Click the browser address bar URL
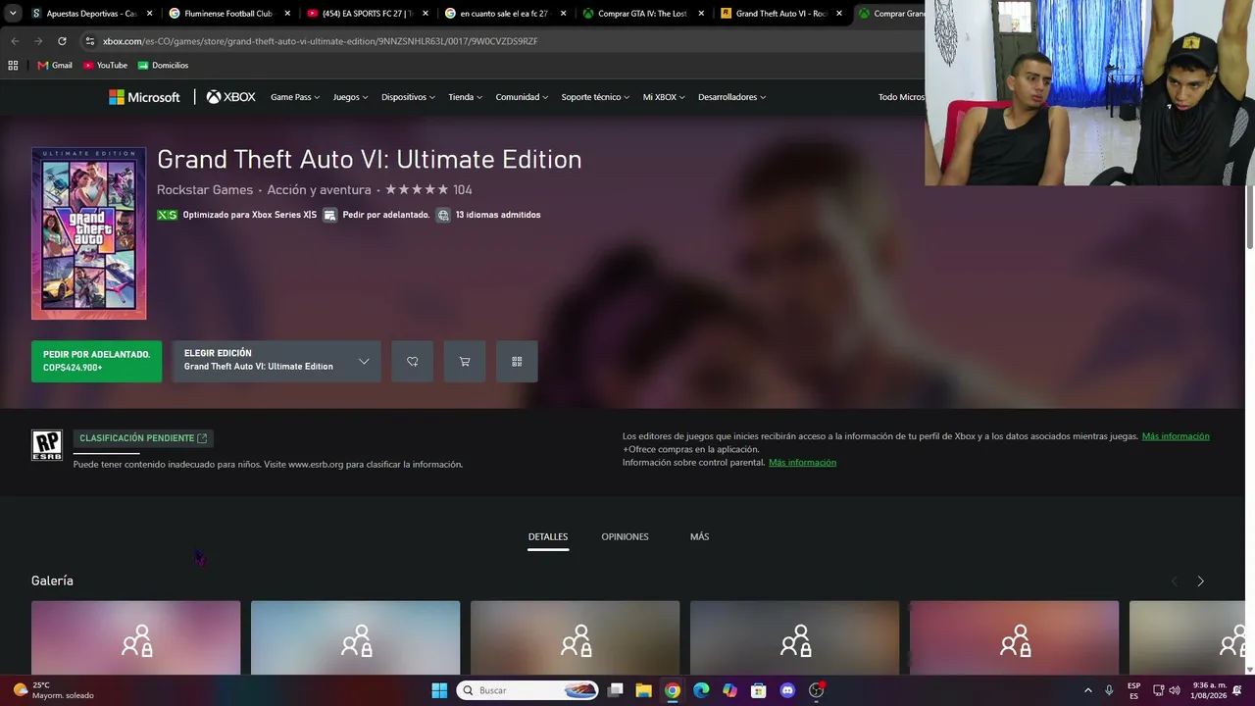1255x706 pixels. tap(320, 41)
